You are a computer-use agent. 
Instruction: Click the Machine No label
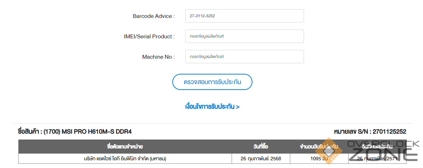[158, 57]
